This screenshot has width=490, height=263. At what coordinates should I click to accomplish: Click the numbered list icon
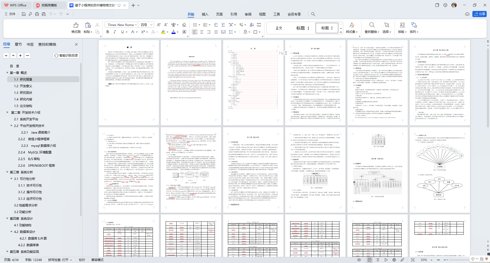pyautogui.click(x=205, y=25)
